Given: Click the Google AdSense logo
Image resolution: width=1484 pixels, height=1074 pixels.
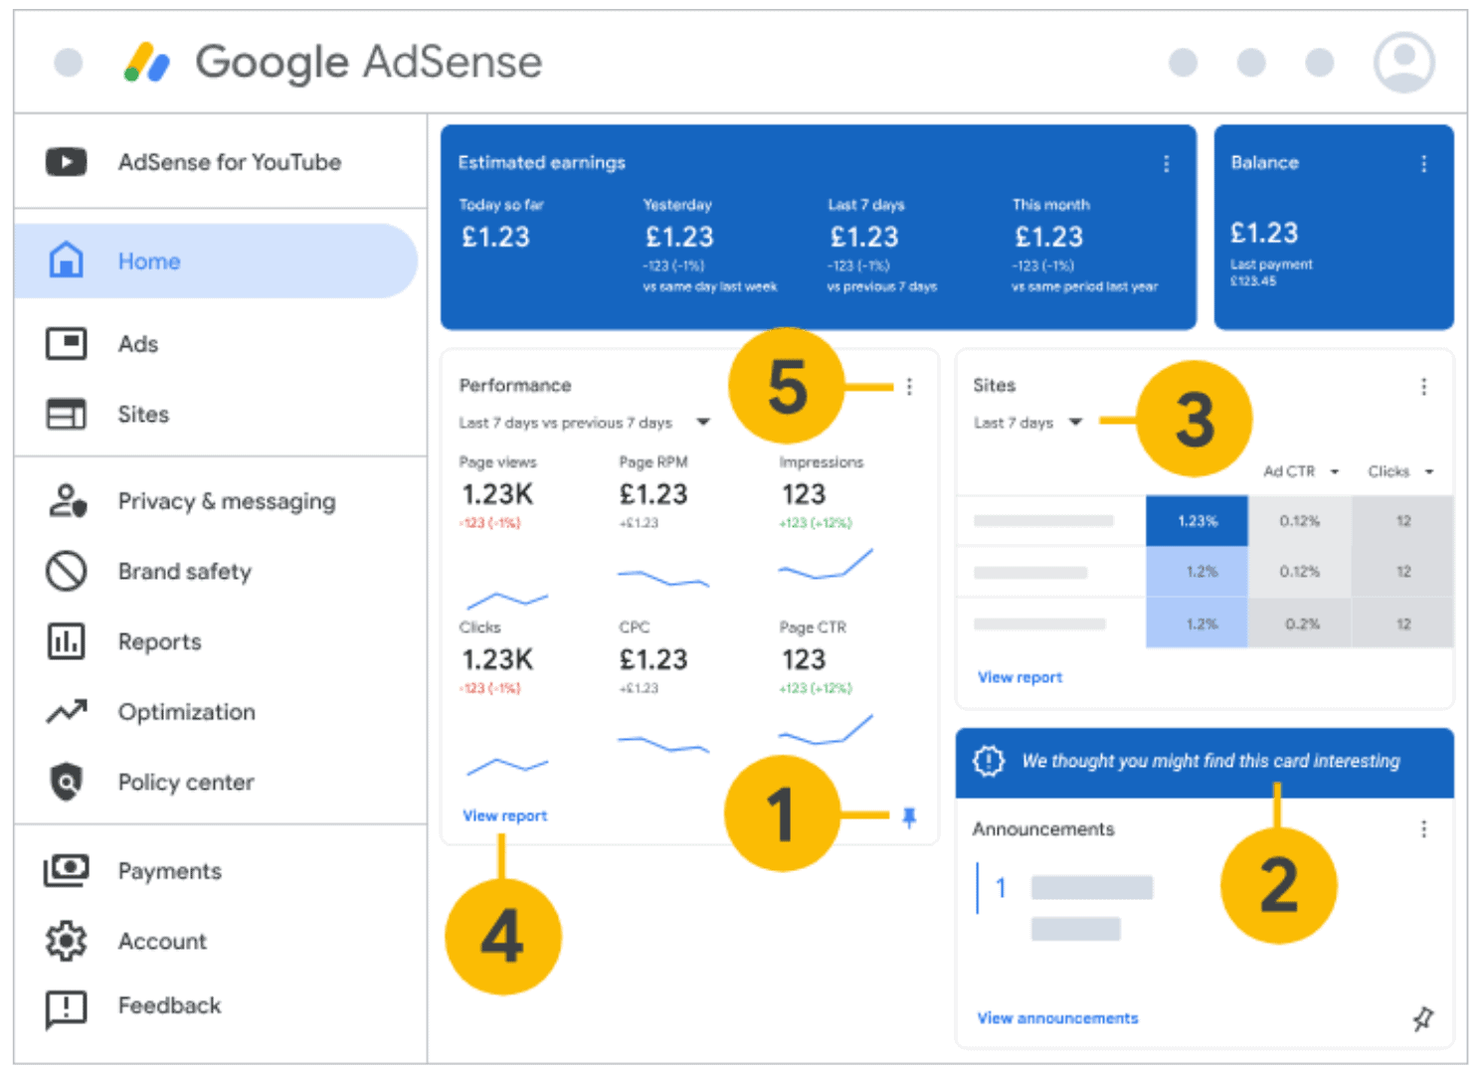Looking at the screenshot, I should (x=333, y=62).
